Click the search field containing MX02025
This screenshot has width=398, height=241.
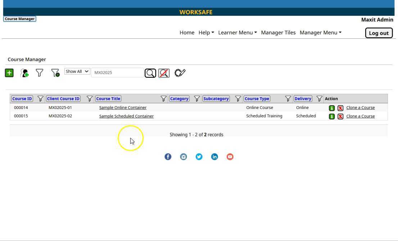[x=117, y=72]
